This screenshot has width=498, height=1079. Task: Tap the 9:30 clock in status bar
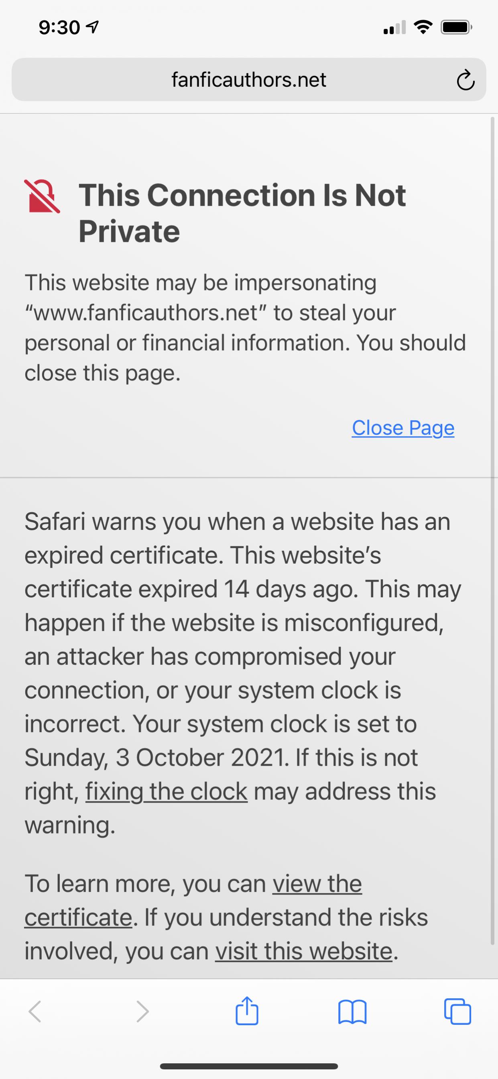coord(59,28)
